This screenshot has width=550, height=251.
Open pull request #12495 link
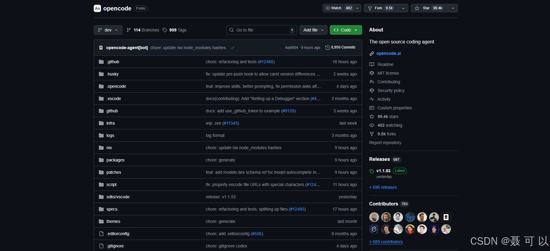(x=297, y=209)
